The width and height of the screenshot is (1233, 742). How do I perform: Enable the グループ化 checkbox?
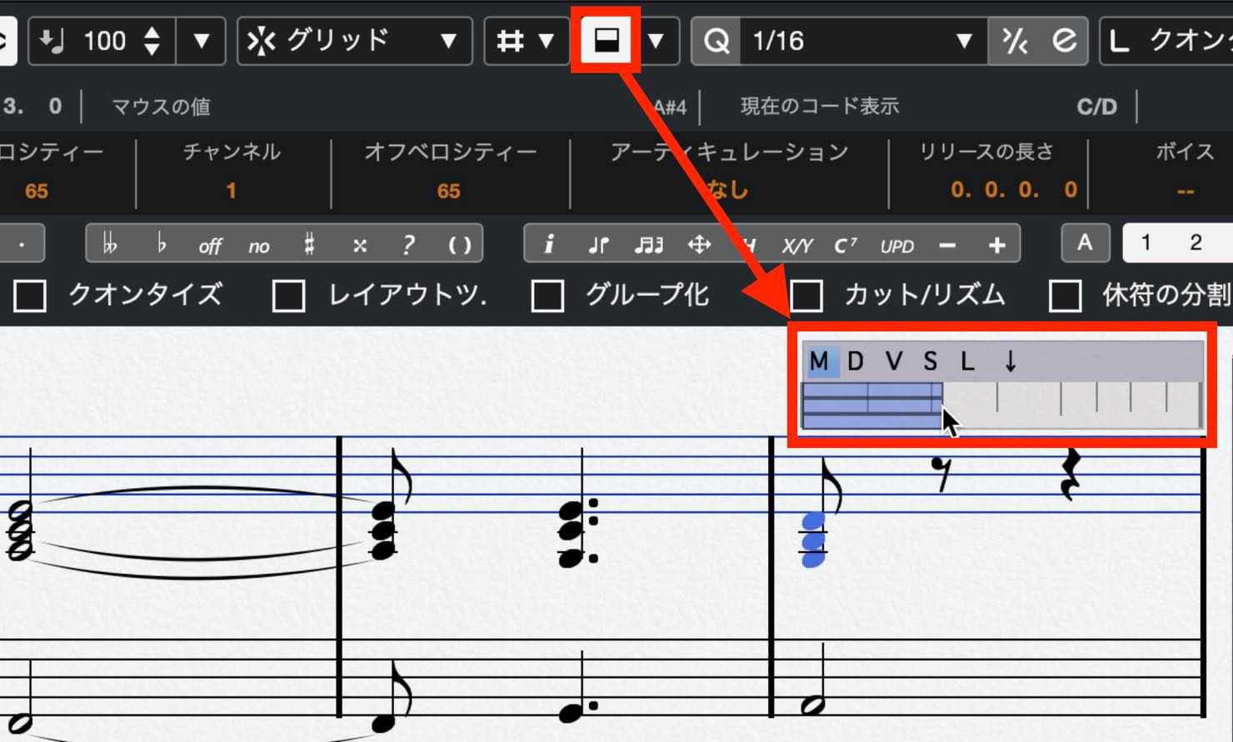tap(547, 296)
